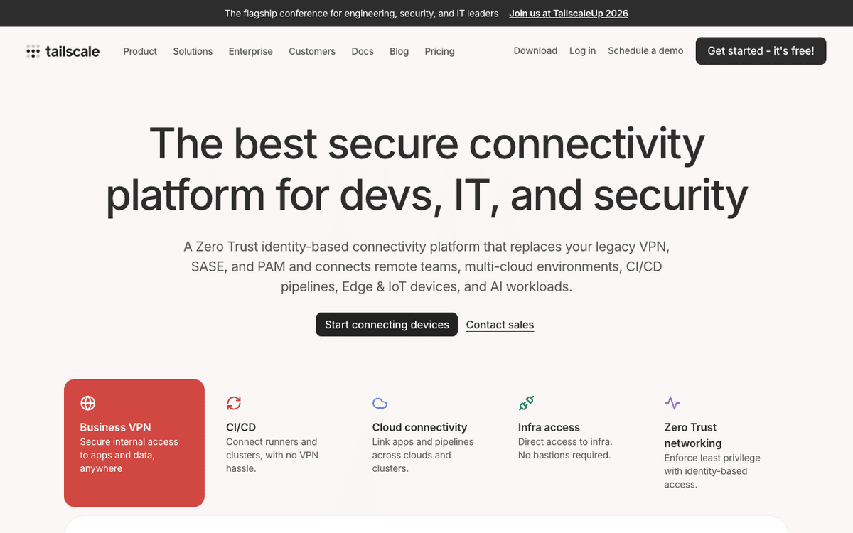Click the Tailscale dots logo icon
The image size is (853, 533).
click(33, 51)
